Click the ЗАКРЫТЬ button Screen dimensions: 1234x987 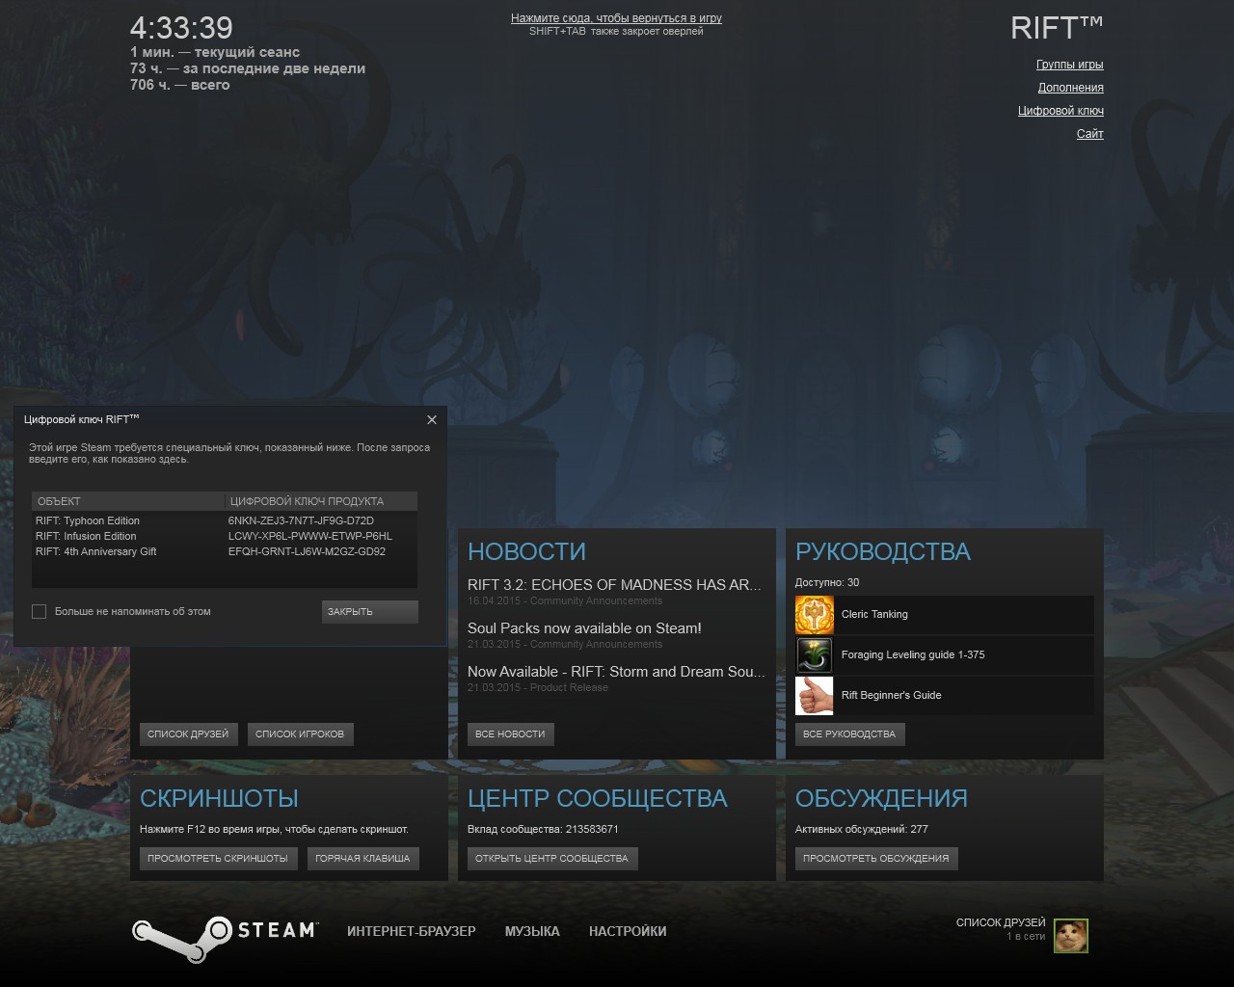369,611
